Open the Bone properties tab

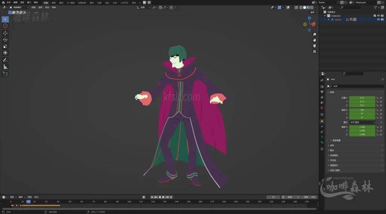(x=322, y=143)
